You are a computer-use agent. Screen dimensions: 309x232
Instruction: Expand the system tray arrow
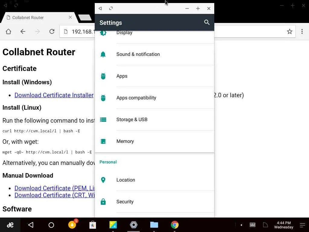coord(241,225)
